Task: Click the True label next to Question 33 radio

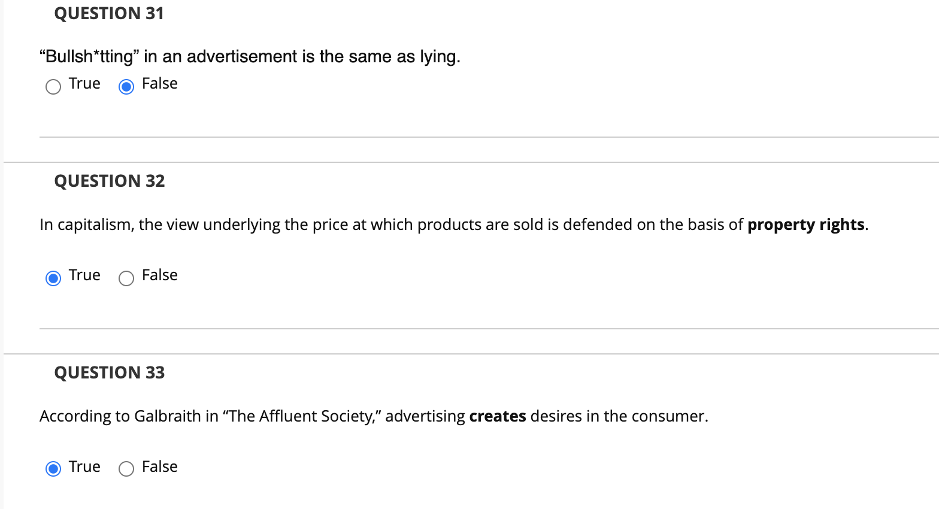Action: point(84,467)
